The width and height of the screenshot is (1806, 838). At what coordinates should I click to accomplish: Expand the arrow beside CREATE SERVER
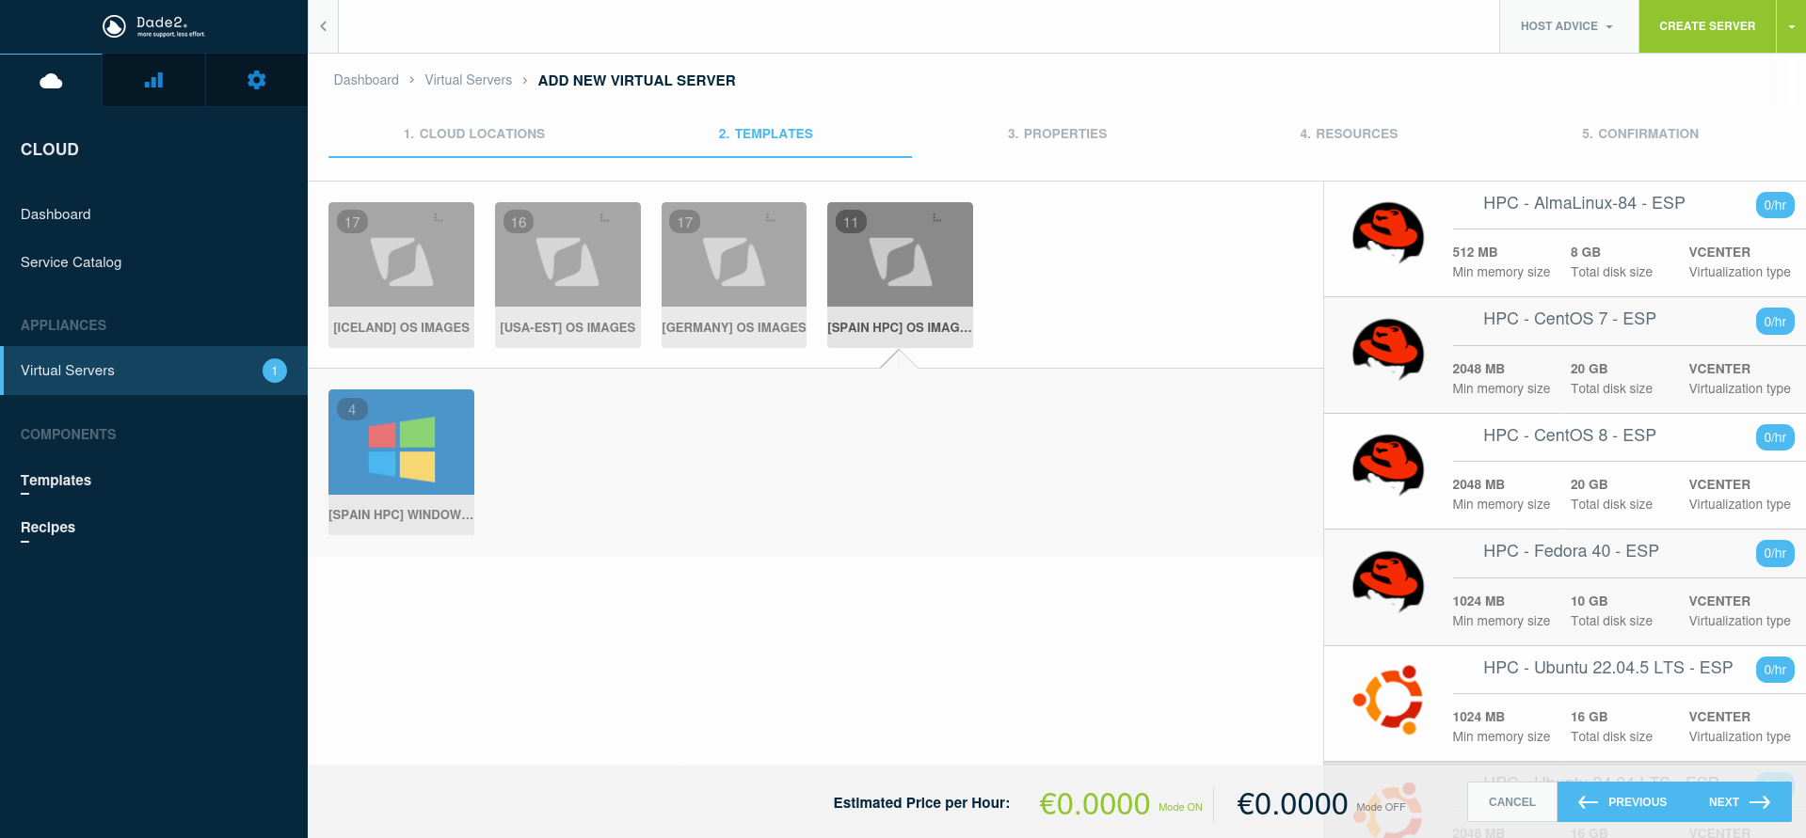point(1791,26)
